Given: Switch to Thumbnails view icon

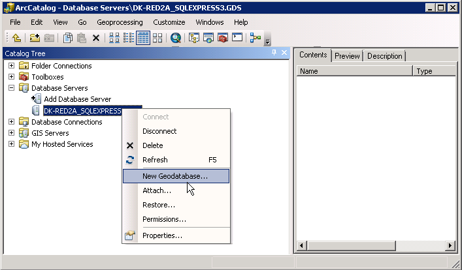Looking at the screenshot, I should click(x=157, y=38).
